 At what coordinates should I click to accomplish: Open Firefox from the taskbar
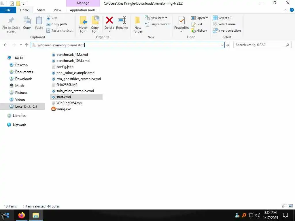[x=21, y=215]
